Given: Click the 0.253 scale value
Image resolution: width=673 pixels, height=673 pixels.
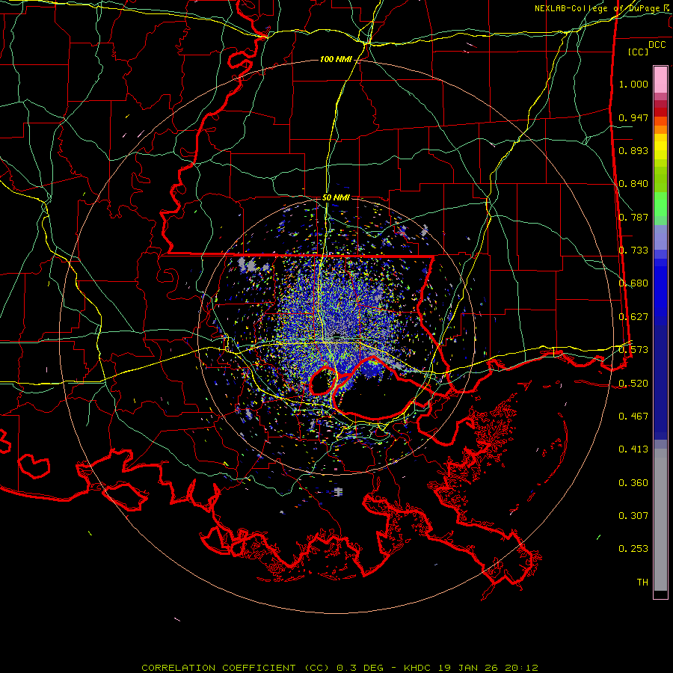Looking at the screenshot, I should 633,549.
